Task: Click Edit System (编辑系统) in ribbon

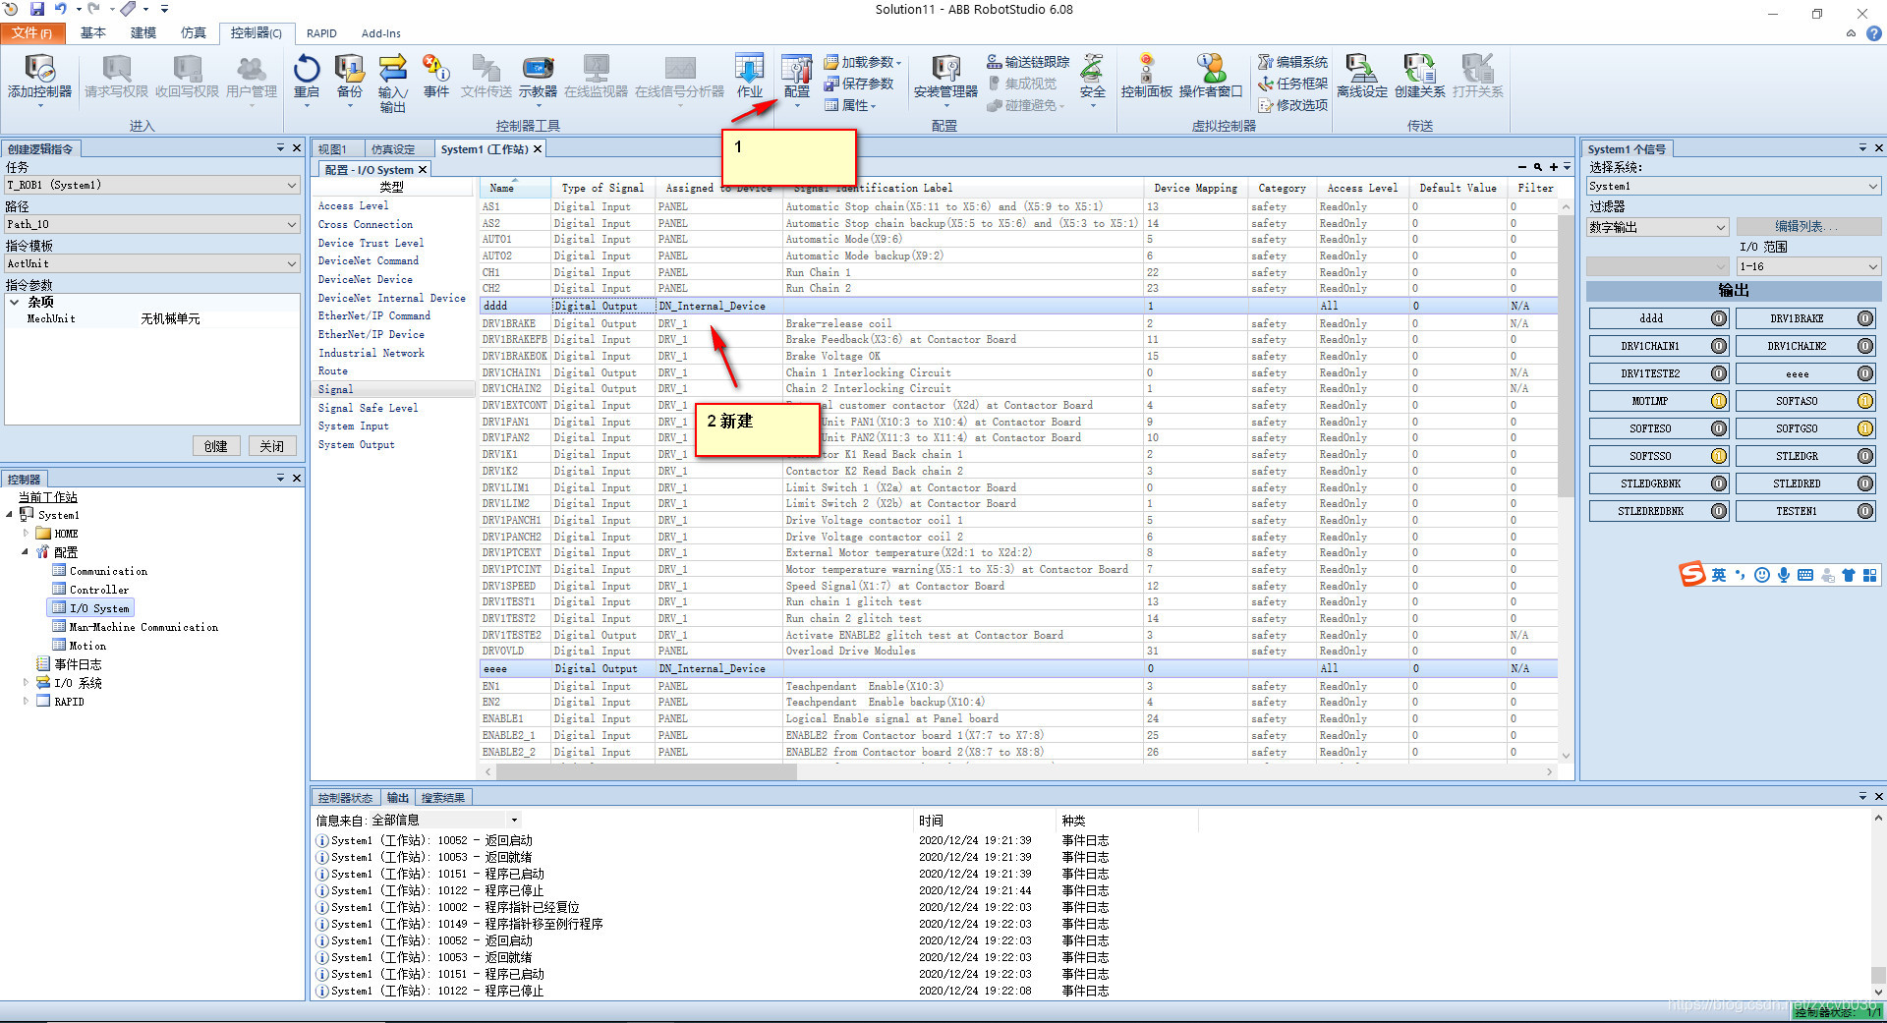Action: [x=1293, y=62]
